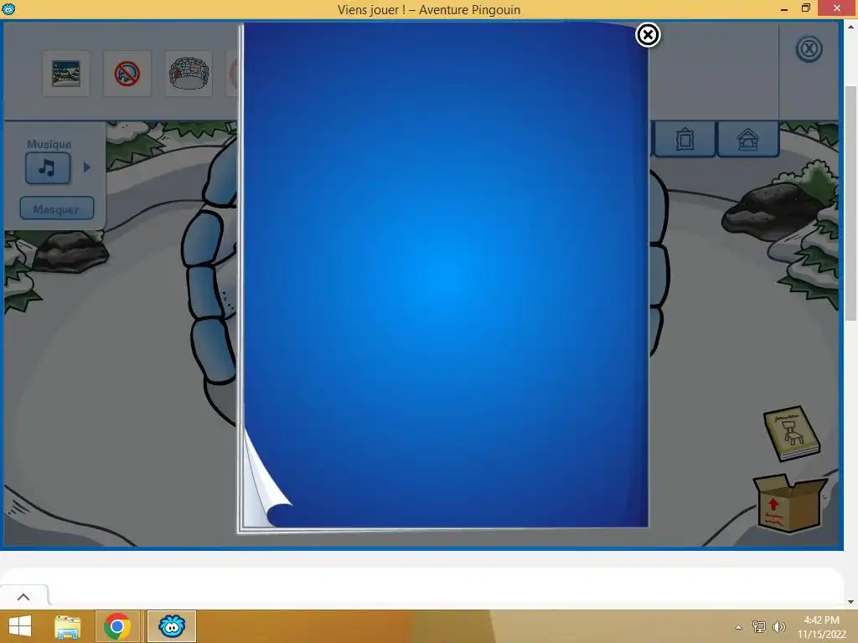Open the furniture catalog book
Image resolution: width=858 pixels, height=643 pixels.
coord(792,433)
